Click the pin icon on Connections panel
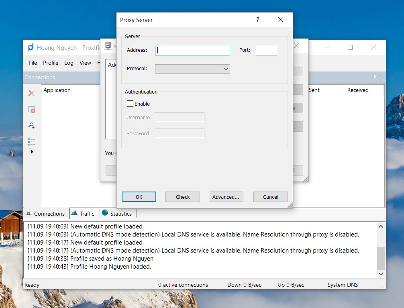404x308 pixels. click(x=374, y=77)
